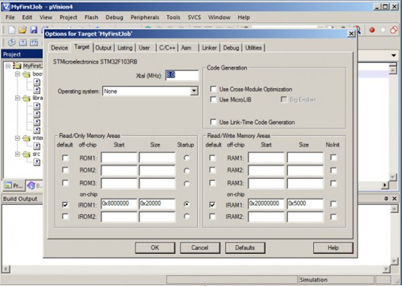Open the Flash menu
Viewport: 402px width, 286px height.
click(91, 18)
